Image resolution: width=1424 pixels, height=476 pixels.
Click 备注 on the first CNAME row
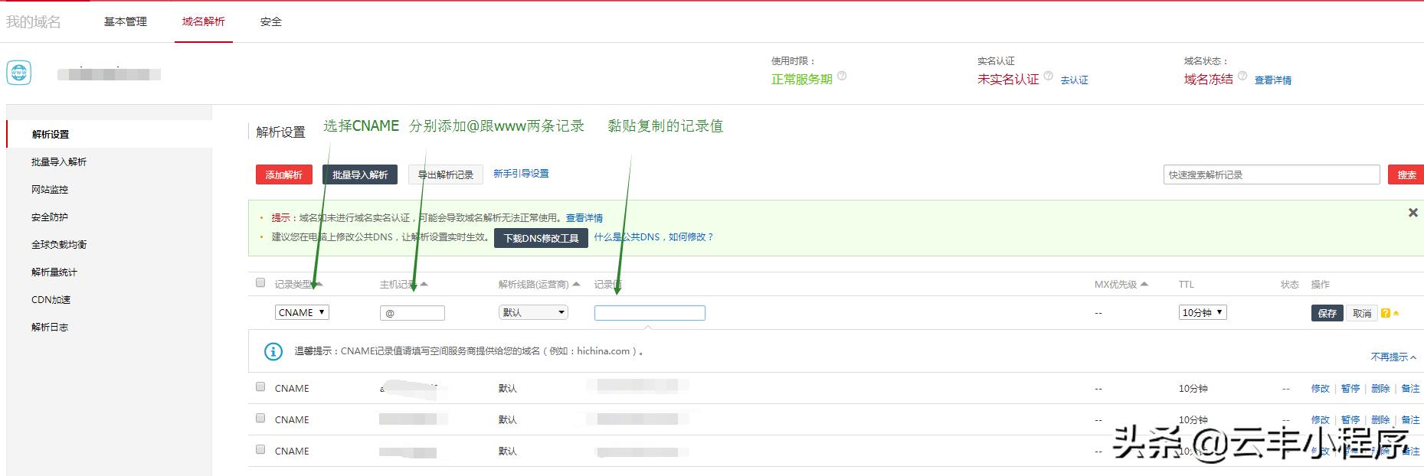(1410, 388)
